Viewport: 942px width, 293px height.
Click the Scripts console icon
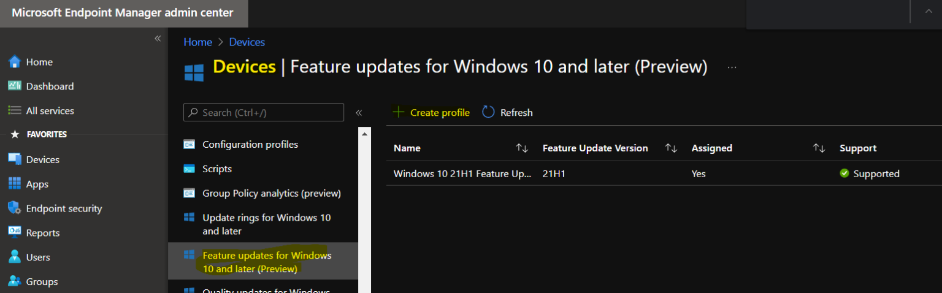point(190,169)
